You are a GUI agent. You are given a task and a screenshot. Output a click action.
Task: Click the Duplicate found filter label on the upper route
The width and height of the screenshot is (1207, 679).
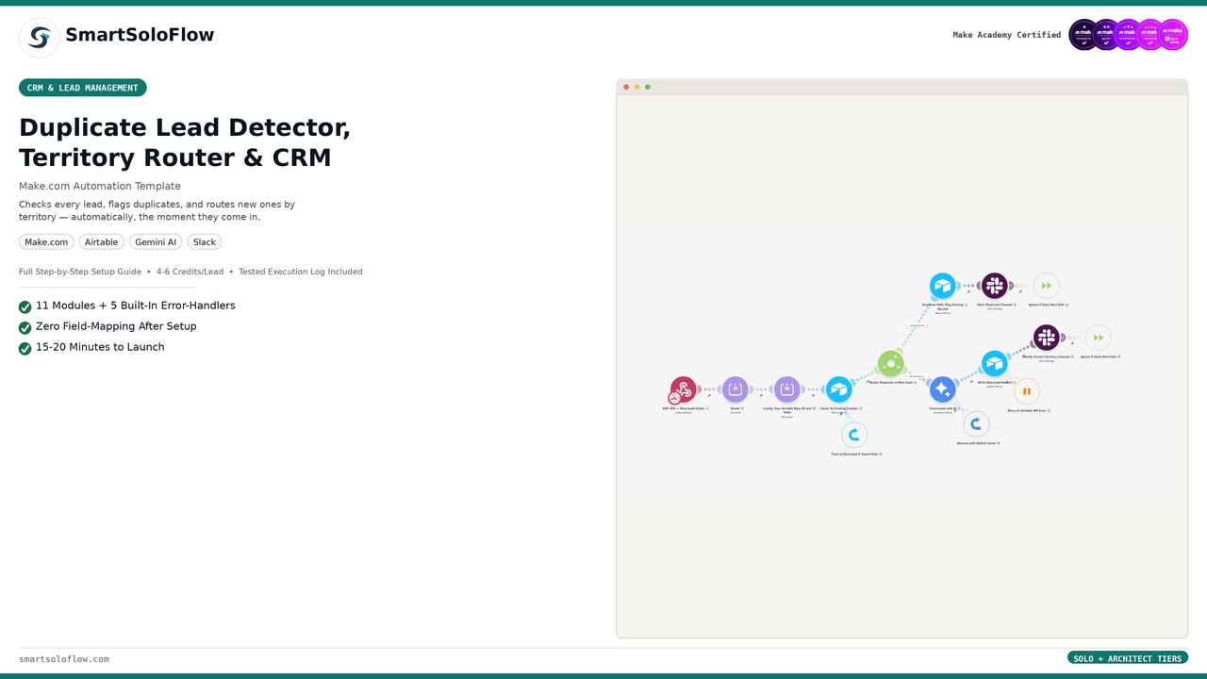pyautogui.click(x=917, y=325)
